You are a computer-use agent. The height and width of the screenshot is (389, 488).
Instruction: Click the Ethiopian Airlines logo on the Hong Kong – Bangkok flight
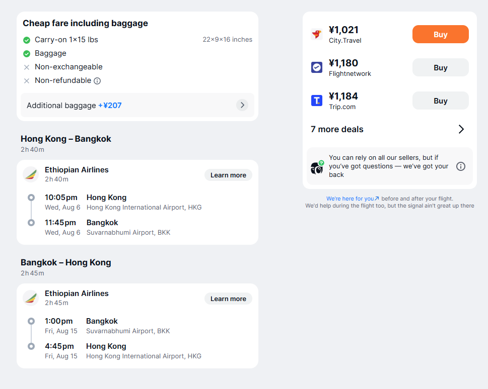click(x=31, y=174)
